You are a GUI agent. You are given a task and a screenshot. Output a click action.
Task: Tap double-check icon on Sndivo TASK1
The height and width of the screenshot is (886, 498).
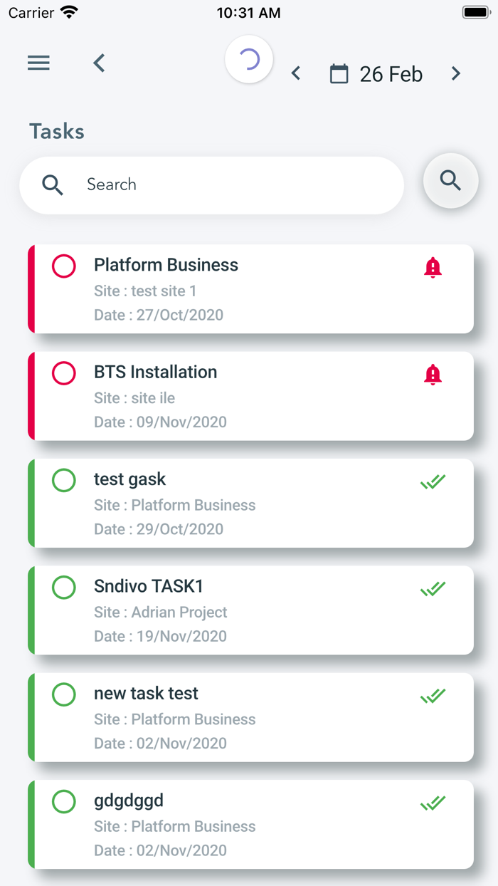click(x=433, y=589)
